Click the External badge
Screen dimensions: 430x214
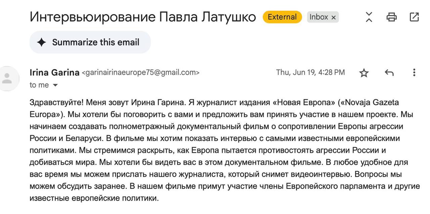pos(283,16)
